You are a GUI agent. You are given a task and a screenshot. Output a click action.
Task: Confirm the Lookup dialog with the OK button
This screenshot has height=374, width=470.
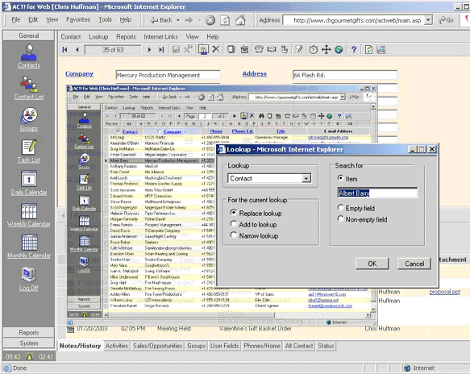tap(372, 264)
